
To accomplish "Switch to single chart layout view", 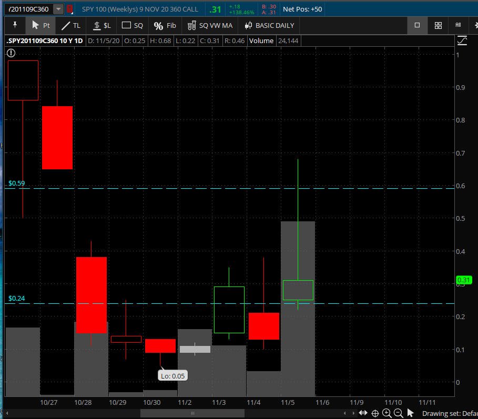I will point(417,25).
